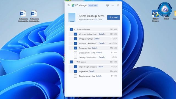Click the 'DirectX shader cache' row label
Image resolution: width=176 pixels, height=99 pixels.
click(x=87, y=53)
